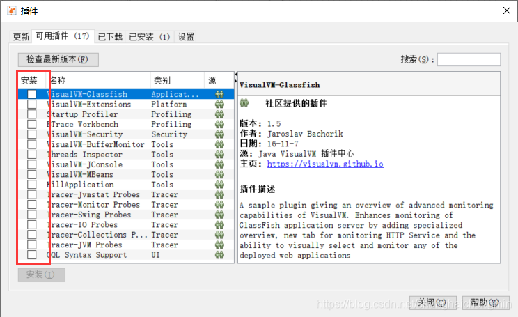Enable the KillApplication install checkbox
This screenshot has width=518, height=317.
coord(32,185)
